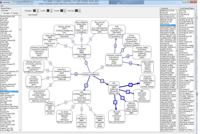The image size is (200, 134).
Task: Click the edge weight label 10
Action: pos(86,85)
